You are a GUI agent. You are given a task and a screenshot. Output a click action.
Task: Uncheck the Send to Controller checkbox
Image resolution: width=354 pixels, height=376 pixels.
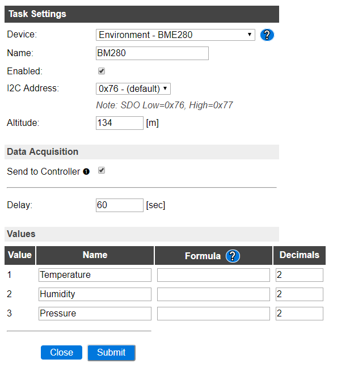point(102,171)
